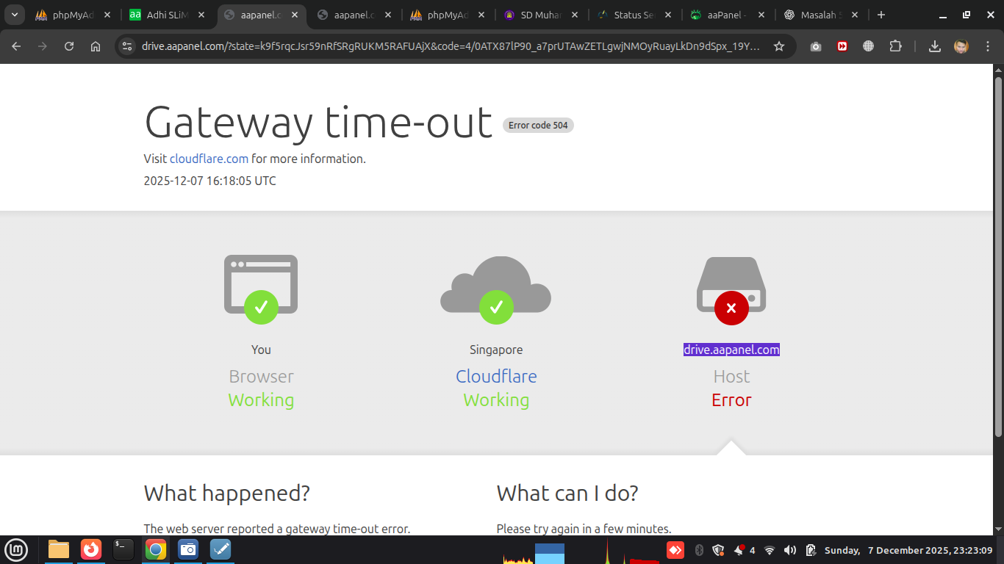1004x564 pixels.
Task: Bookmark this page with the star icon
Action: click(x=779, y=46)
